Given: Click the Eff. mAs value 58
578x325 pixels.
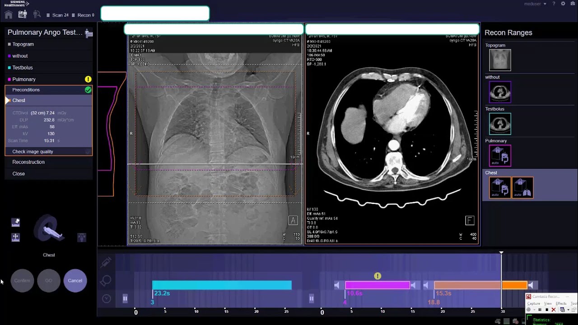Looking at the screenshot, I should point(52,127).
